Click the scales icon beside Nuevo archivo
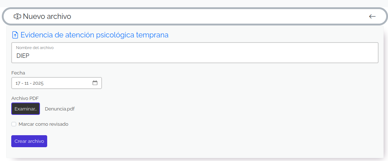Screen dimensions: 388x161 (17, 16)
